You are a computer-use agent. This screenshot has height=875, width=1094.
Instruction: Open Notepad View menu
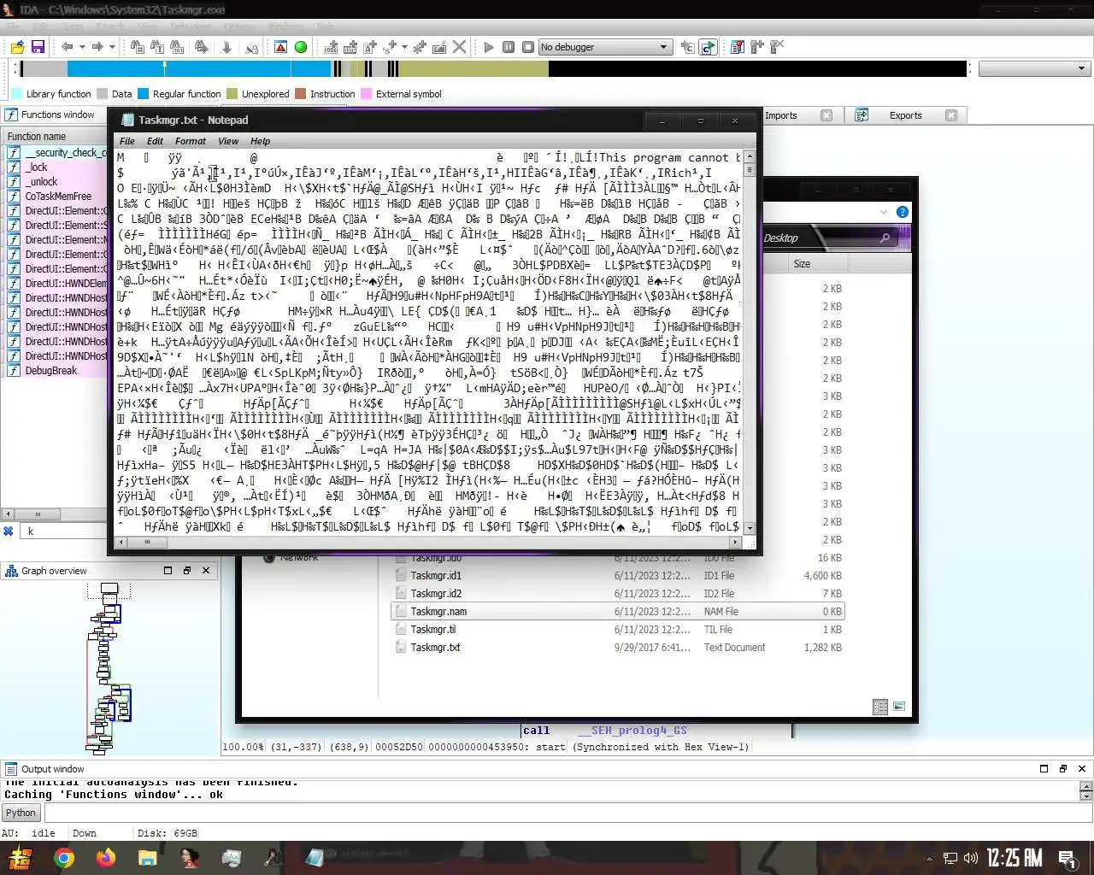(228, 141)
